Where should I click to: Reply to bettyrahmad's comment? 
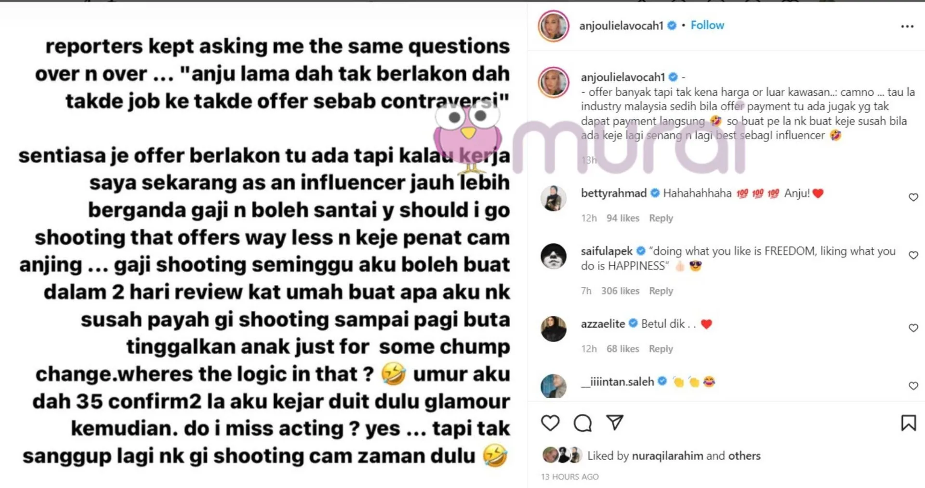pyautogui.click(x=661, y=218)
